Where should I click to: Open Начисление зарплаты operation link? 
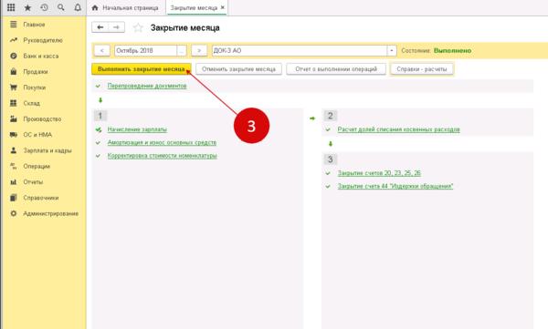(137, 129)
